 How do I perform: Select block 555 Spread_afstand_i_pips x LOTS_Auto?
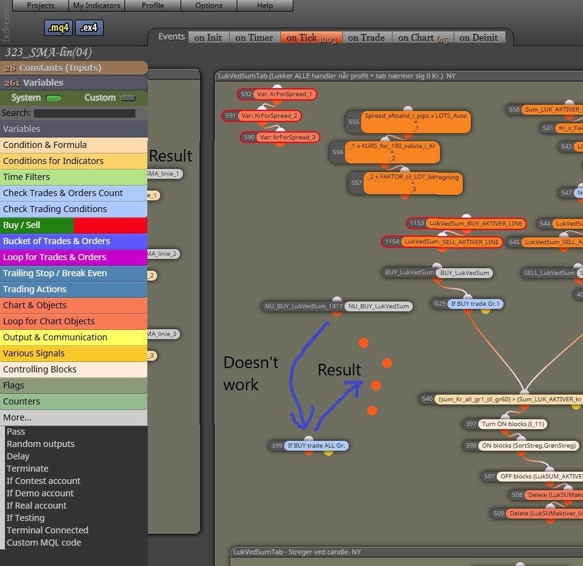pyautogui.click(x=408, y=121)
